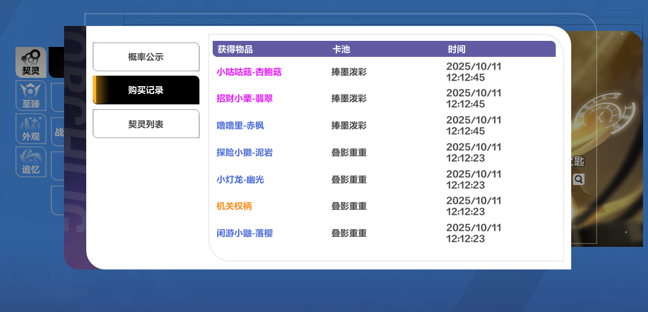The height and width of the screenshot is (312, 648).
Task: Click the 获得物品 column header
Action: 235,49
